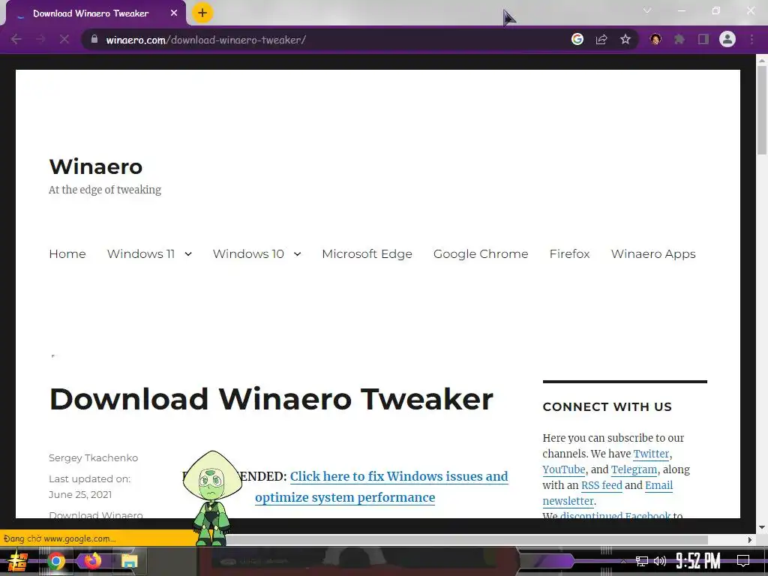Screen dimensions: 768x576
Task: Expand the Windows 10 submenu chevron
Action: [x=297, y=253]
